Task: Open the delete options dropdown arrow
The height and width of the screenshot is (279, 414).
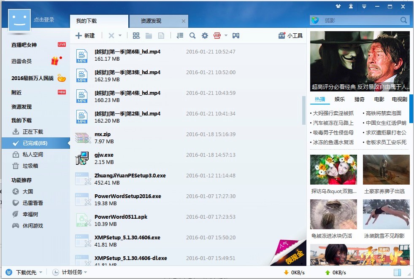Action: (120, 35)
